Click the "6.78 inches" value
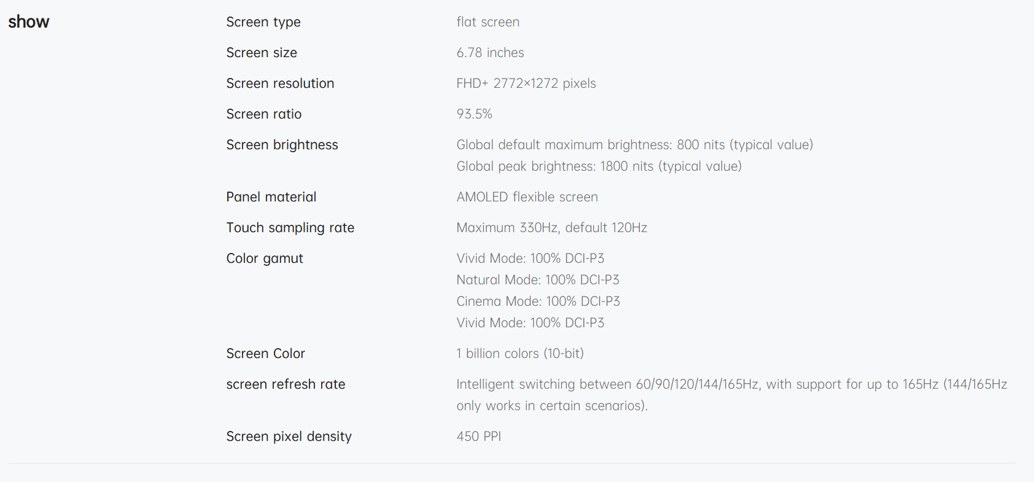 pyautogui.click(x=490, y=53)
